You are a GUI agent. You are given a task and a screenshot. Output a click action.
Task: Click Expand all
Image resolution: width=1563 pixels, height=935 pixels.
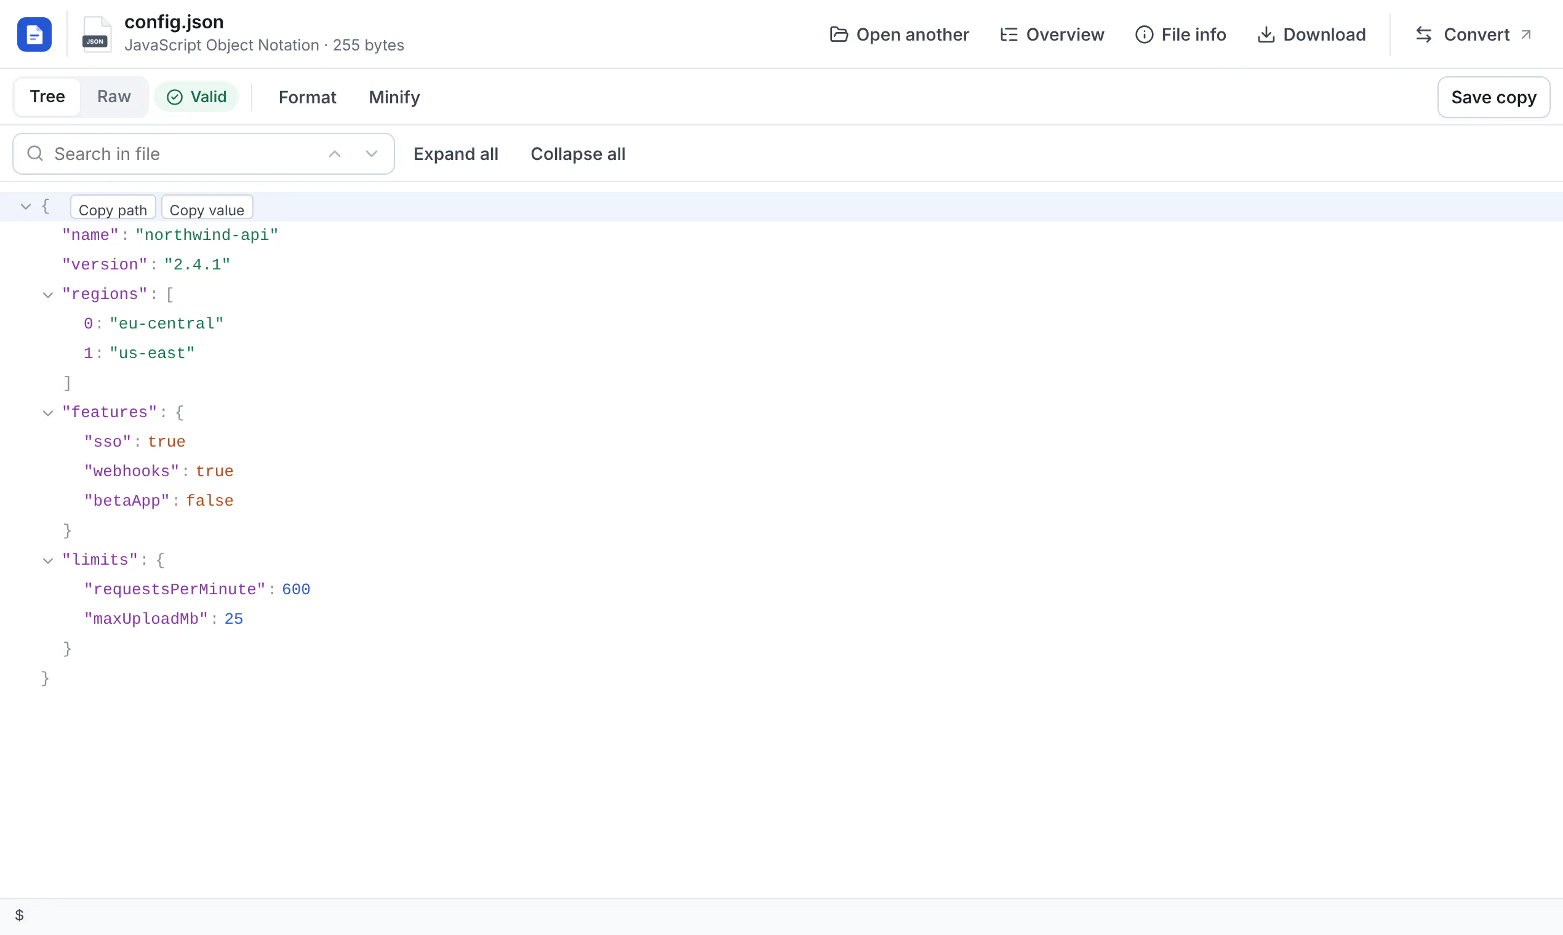pyautogui.click(x=455, y=154)
